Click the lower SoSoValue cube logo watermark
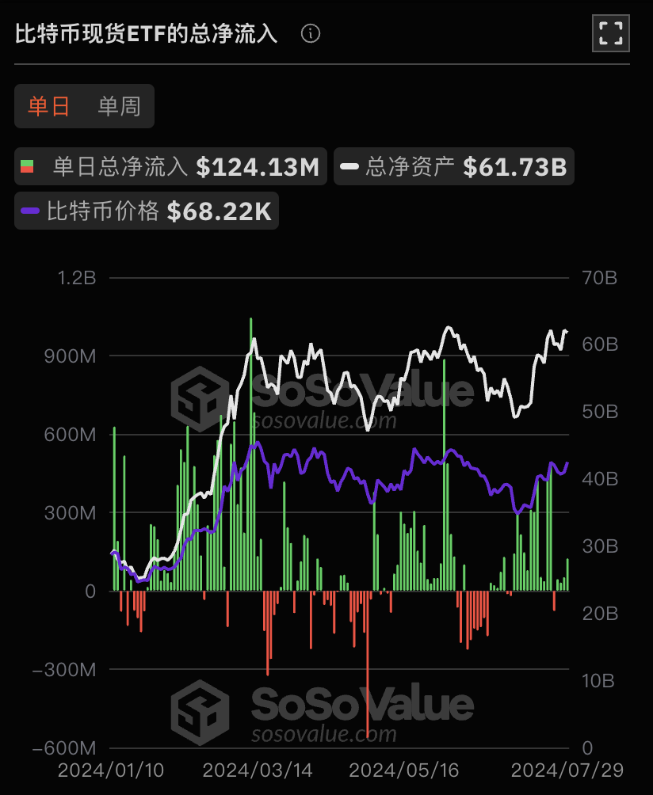The image size is (653, 795). pos(200,707)
